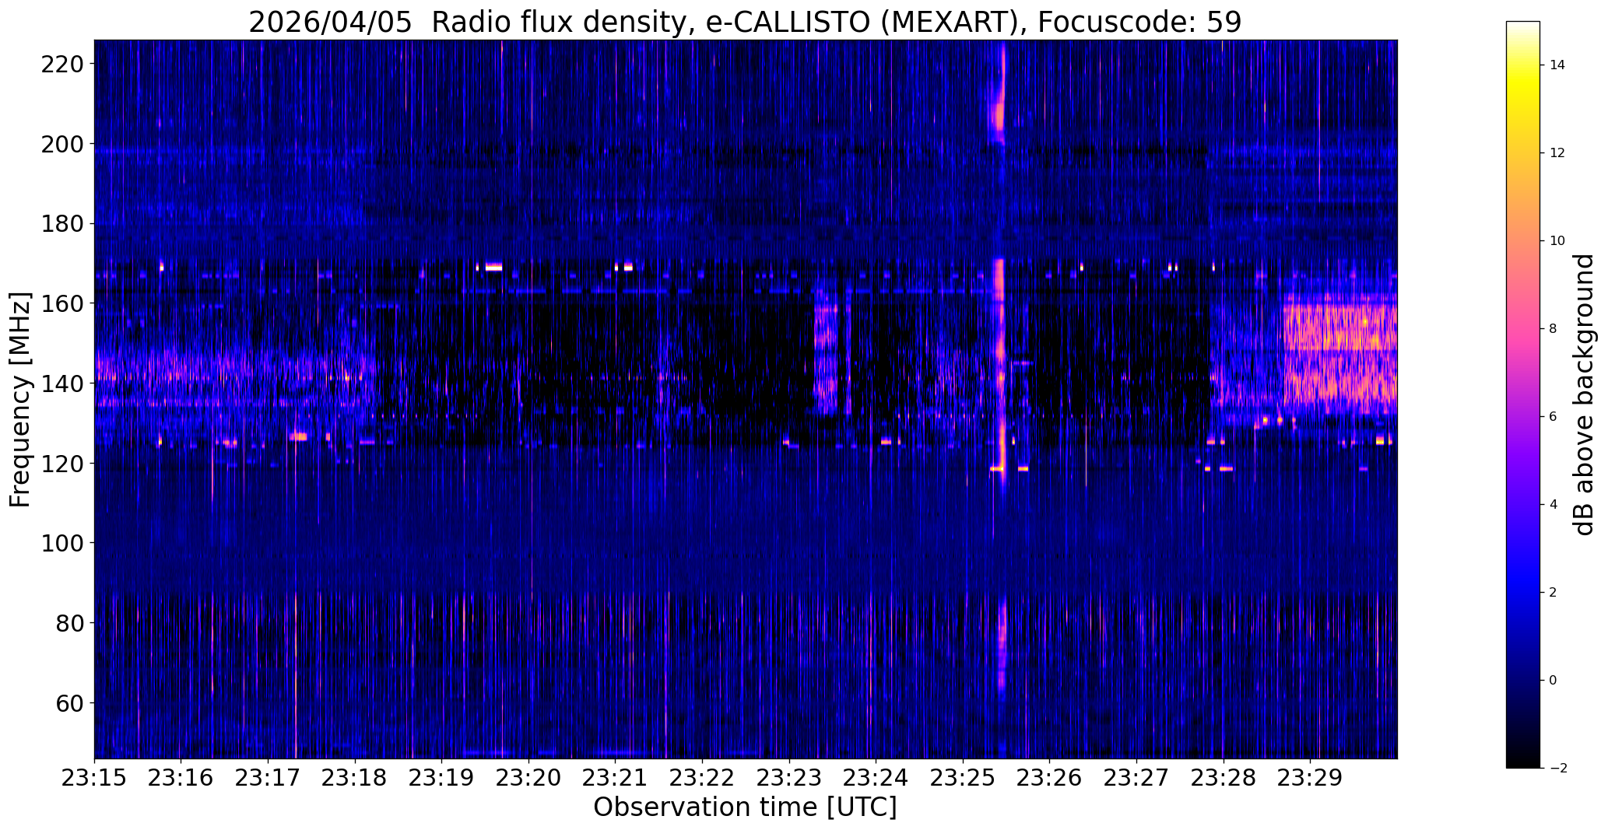The height and width of the screenshot is (830, 1608).
Task: Click the 23:17 time tick label
Action: click(x=269, y=778)
